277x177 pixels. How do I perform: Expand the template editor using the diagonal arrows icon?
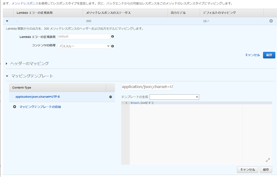268,160
